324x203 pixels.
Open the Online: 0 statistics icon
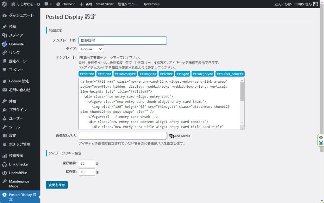tap(59, 4)
